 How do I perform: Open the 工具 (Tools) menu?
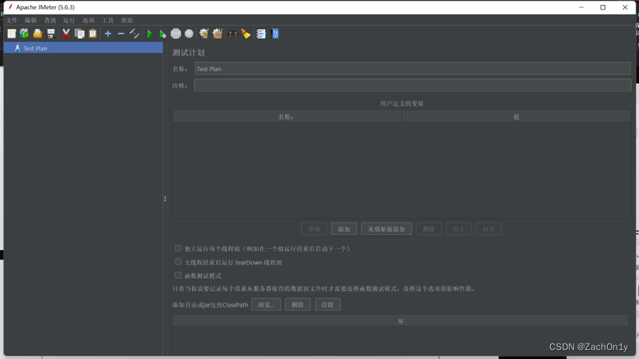108,20
